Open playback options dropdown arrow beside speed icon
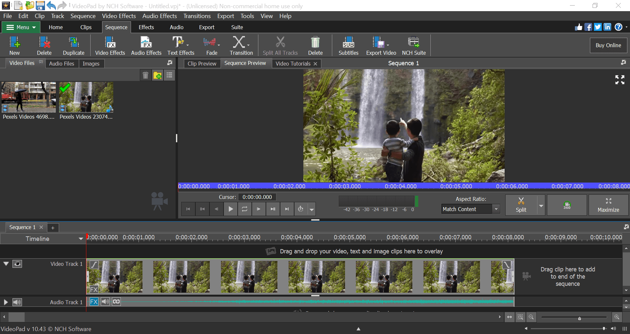Screen dimensions: 630x334 (x=312, y=209)
